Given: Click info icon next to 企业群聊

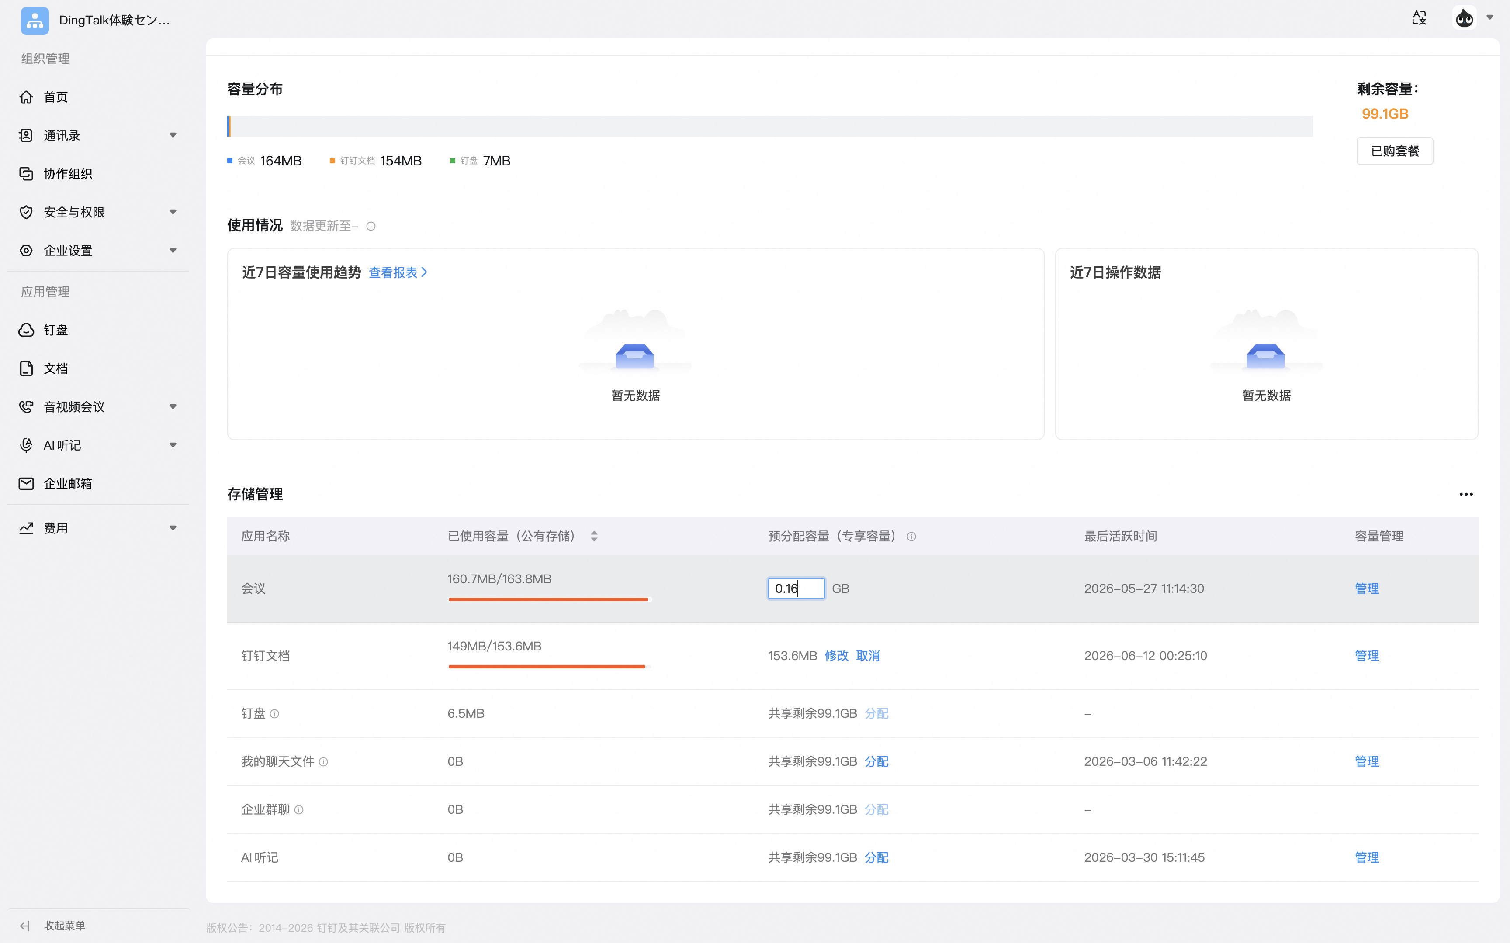Looking at the screenshot, I should [x=299, y=809].
